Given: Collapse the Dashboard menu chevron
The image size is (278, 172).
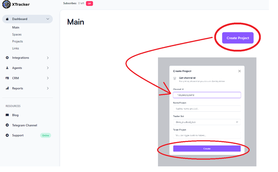Looking at the screenshot, I should 48,19.
